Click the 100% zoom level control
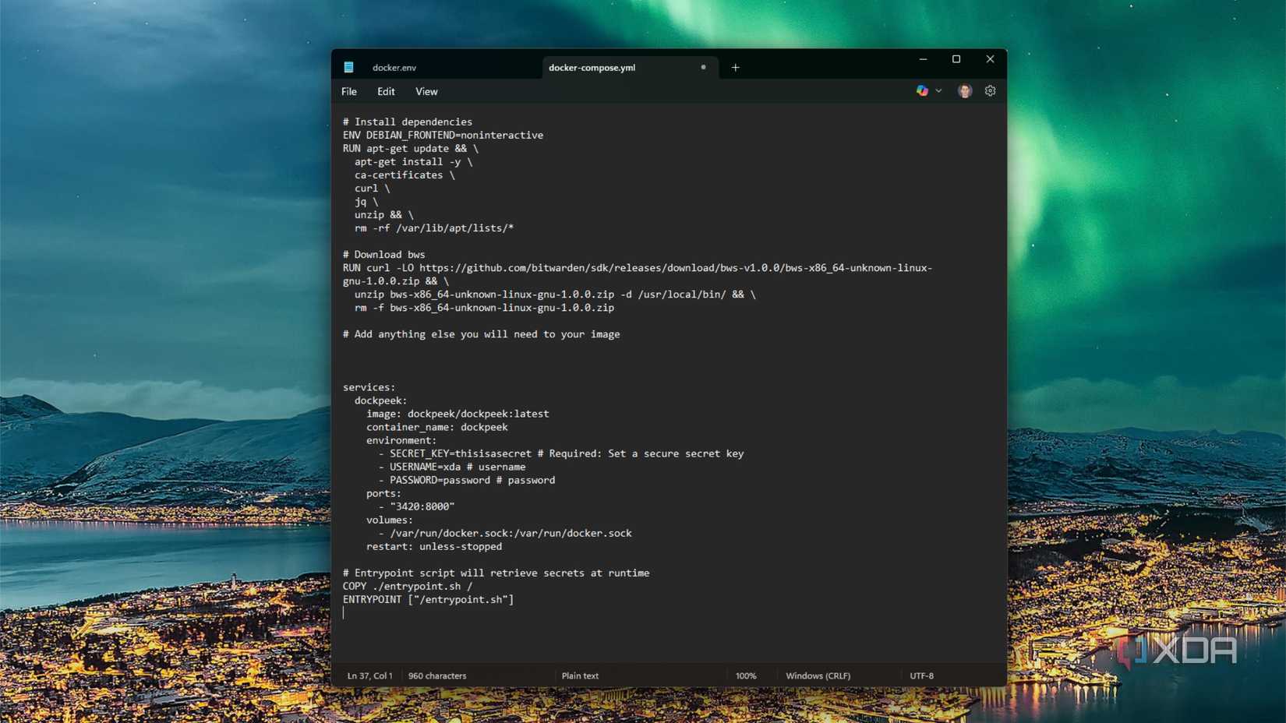 click(x=746, y=675)
